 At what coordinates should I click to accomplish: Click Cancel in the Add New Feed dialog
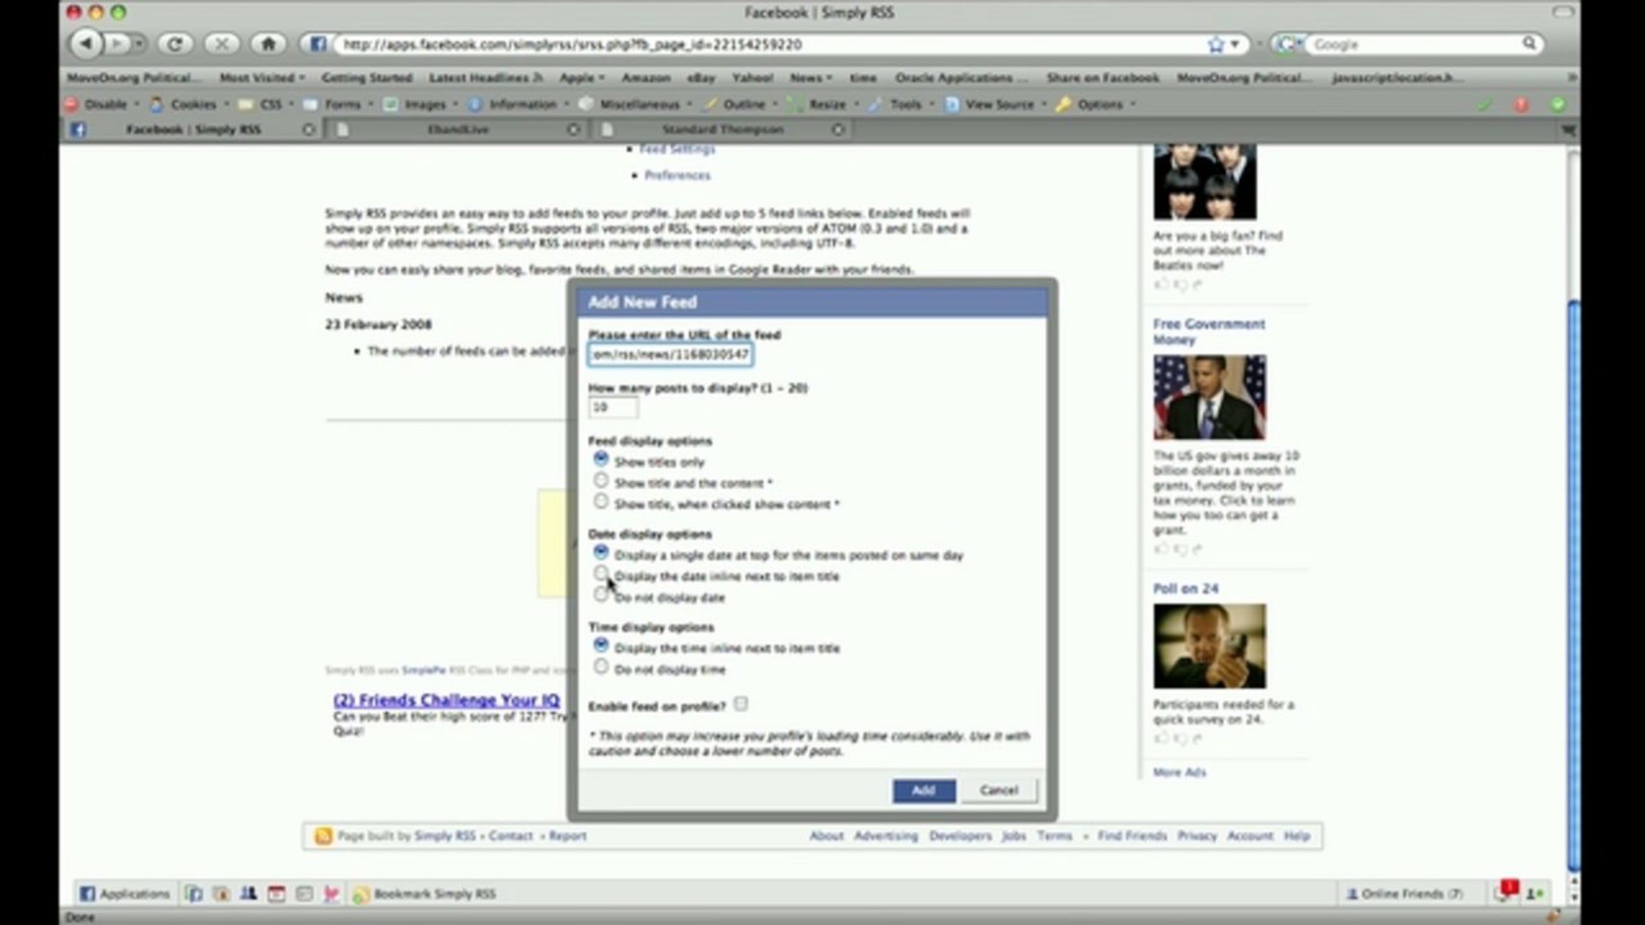click(x=999, y=790)
